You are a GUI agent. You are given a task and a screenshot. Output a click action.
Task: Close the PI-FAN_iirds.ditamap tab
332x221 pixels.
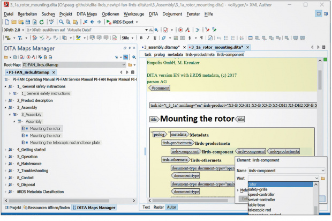[x=54, y=72]
